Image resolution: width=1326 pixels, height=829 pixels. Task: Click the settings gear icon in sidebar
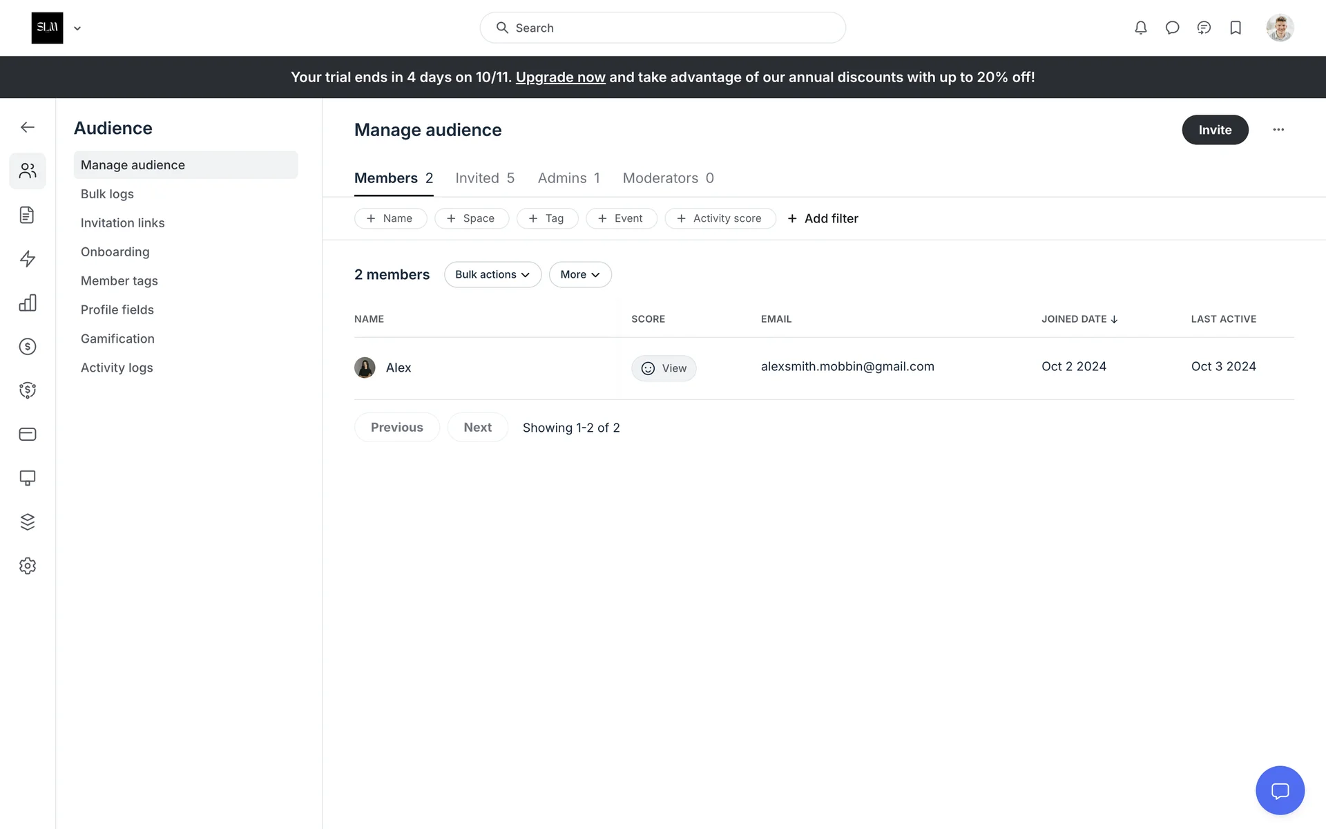pyautogui.click(x=28, y=566)
